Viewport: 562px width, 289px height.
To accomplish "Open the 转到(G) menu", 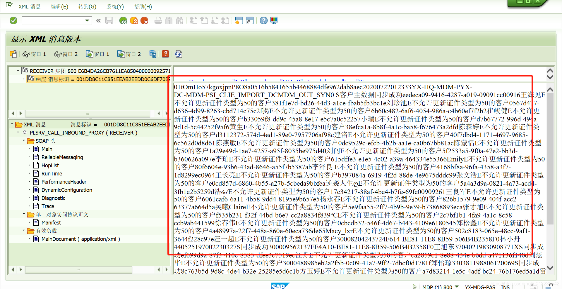I will pos(87,6).
